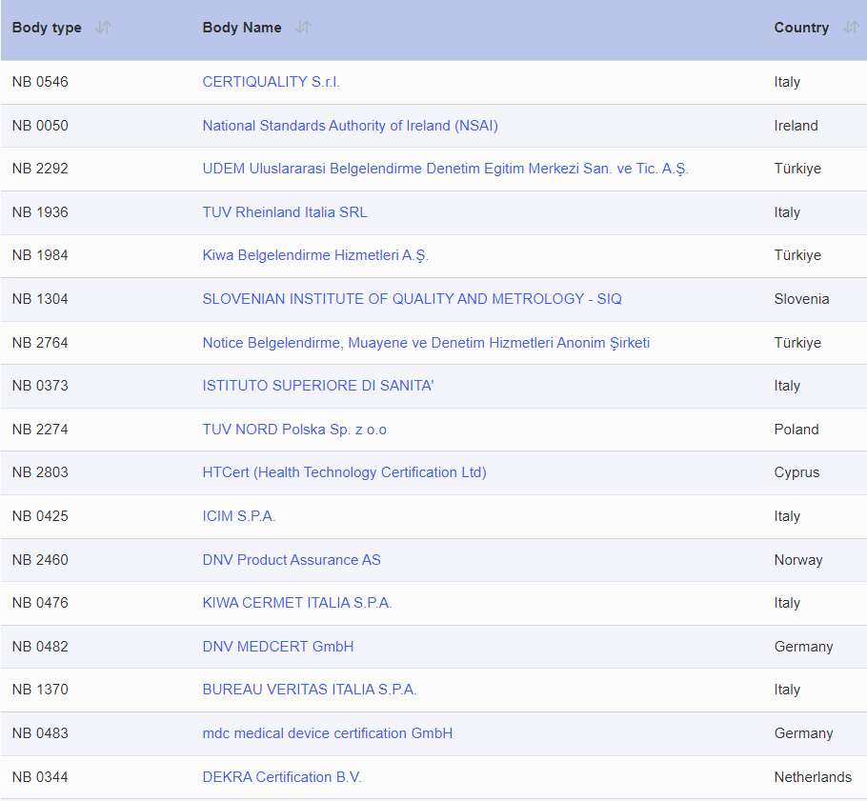Click the ICIM S.P.A. link

click(x=239, y=516)
